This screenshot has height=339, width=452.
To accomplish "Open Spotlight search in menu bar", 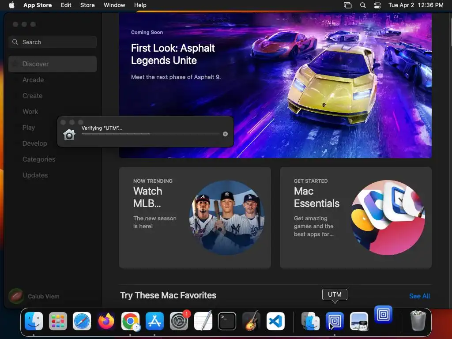I will (x=363, y=5).
